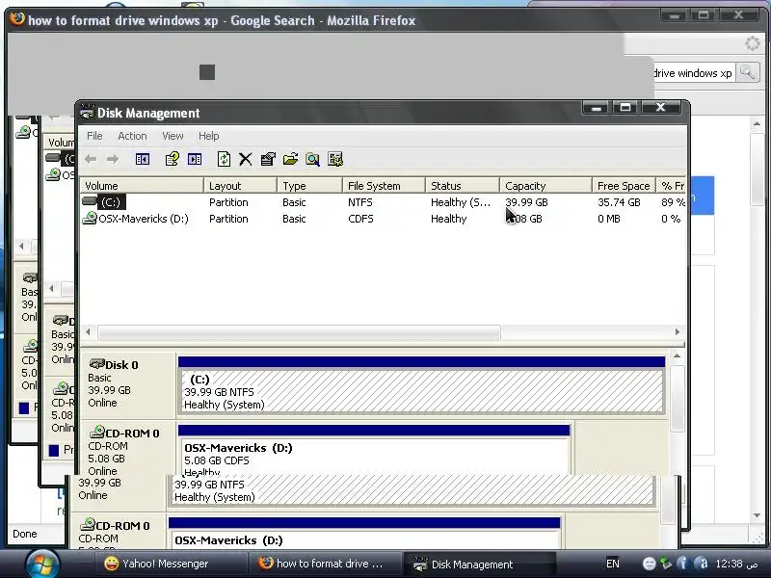Select the Disk 0 disk icon label

point(114,365)
